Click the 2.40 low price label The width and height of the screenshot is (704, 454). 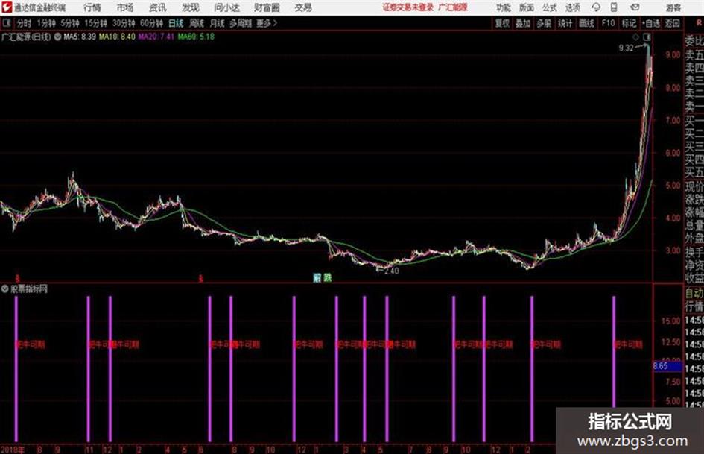click(x=392, y=271)
